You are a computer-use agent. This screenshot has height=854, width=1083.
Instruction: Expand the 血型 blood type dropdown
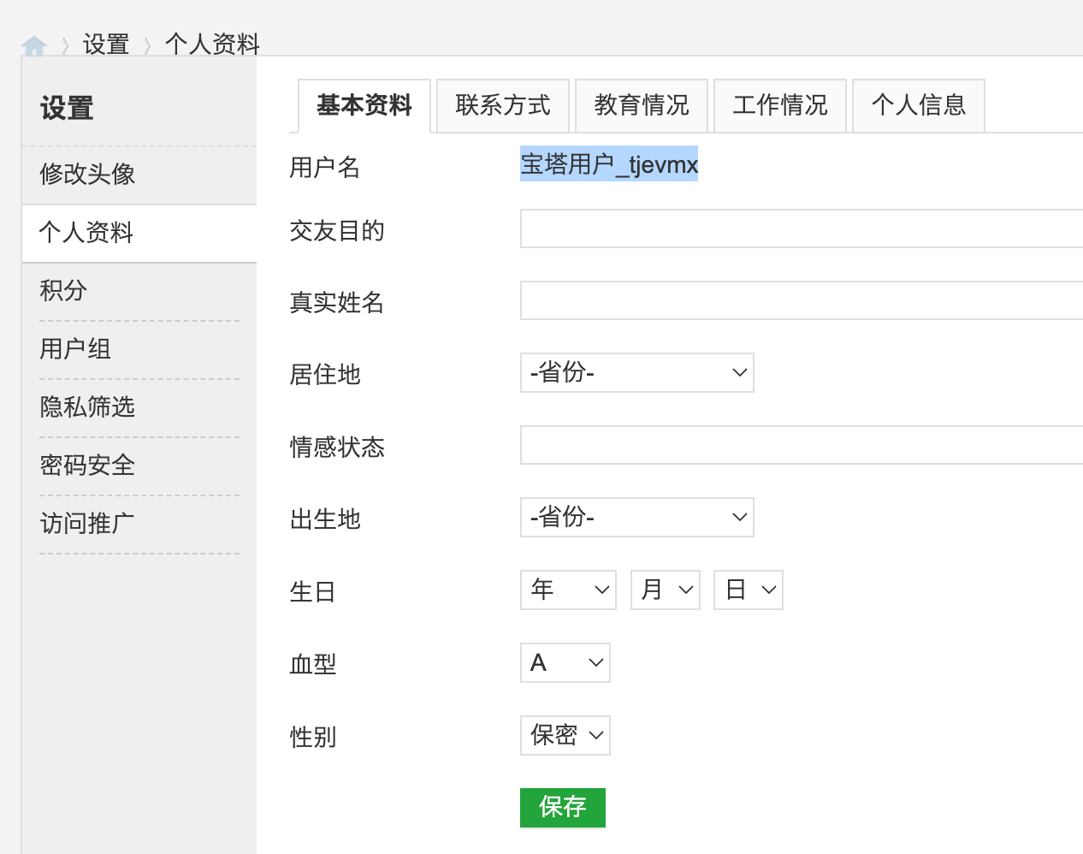click(x=565, y=663)
